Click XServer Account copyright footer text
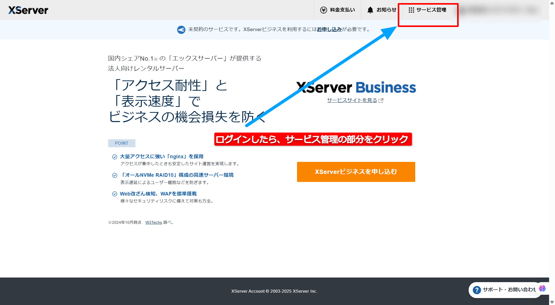This screenshot has width=555, height=305. (274, 291)
